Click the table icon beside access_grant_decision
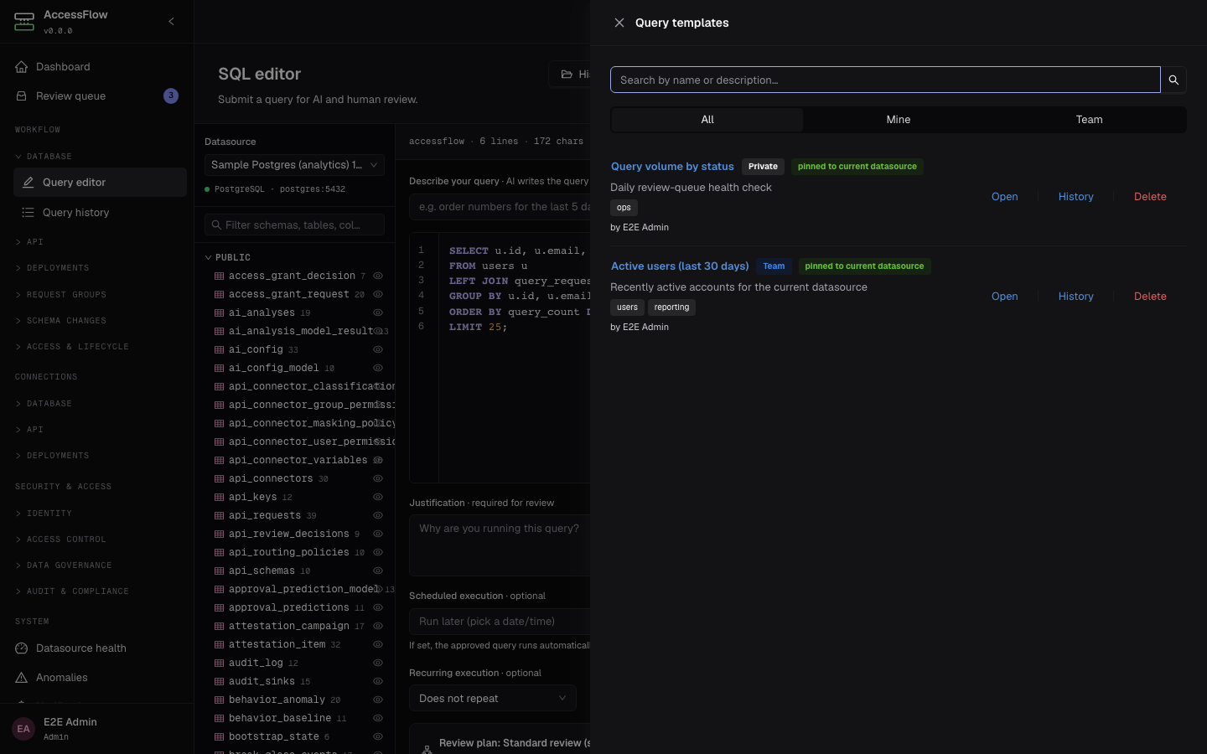Viewport: 1207px width, 754px height. 220,276
